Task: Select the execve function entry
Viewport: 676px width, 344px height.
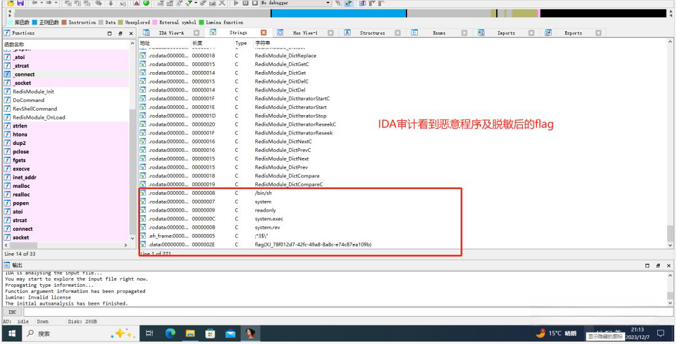Action: 66,169
